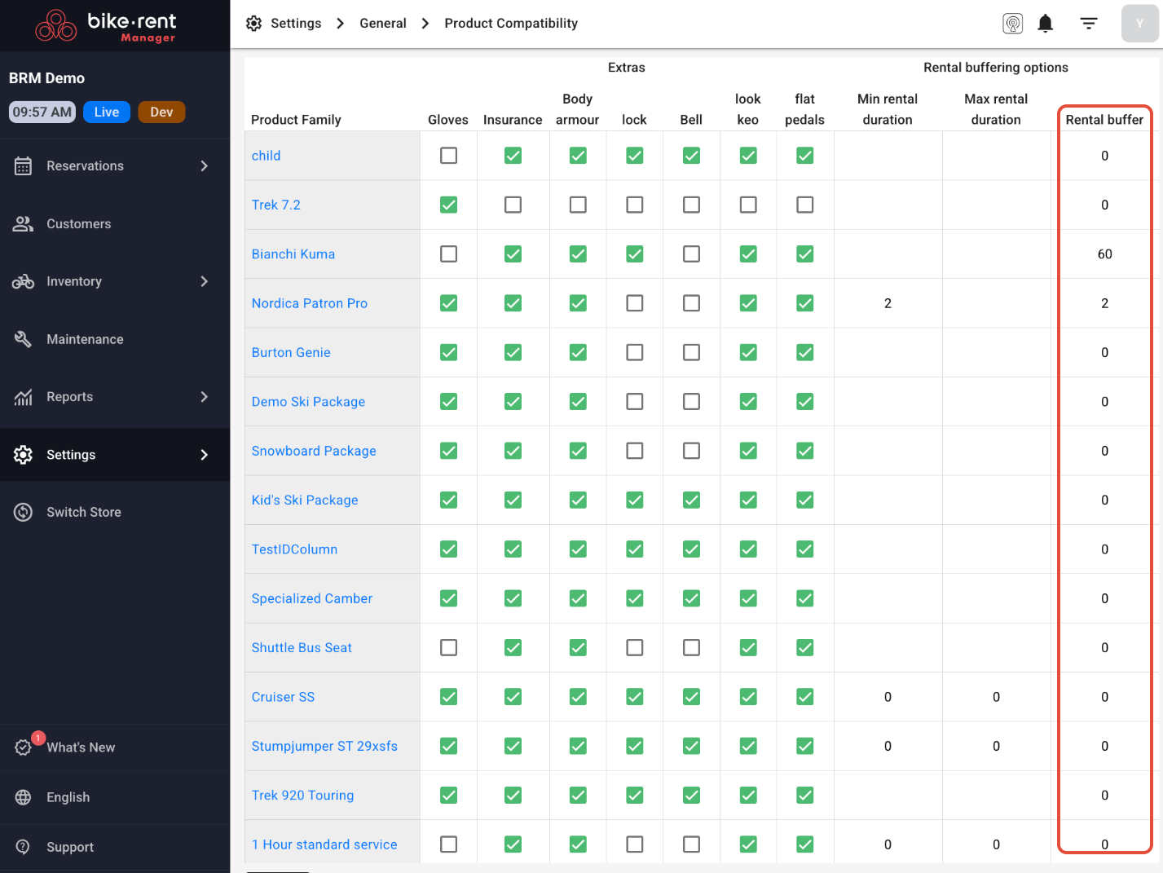Uncheck Gloves for Burton Genie
Image resolution: width=1163 pixels, height=873 pixels.
coord(448,352)
